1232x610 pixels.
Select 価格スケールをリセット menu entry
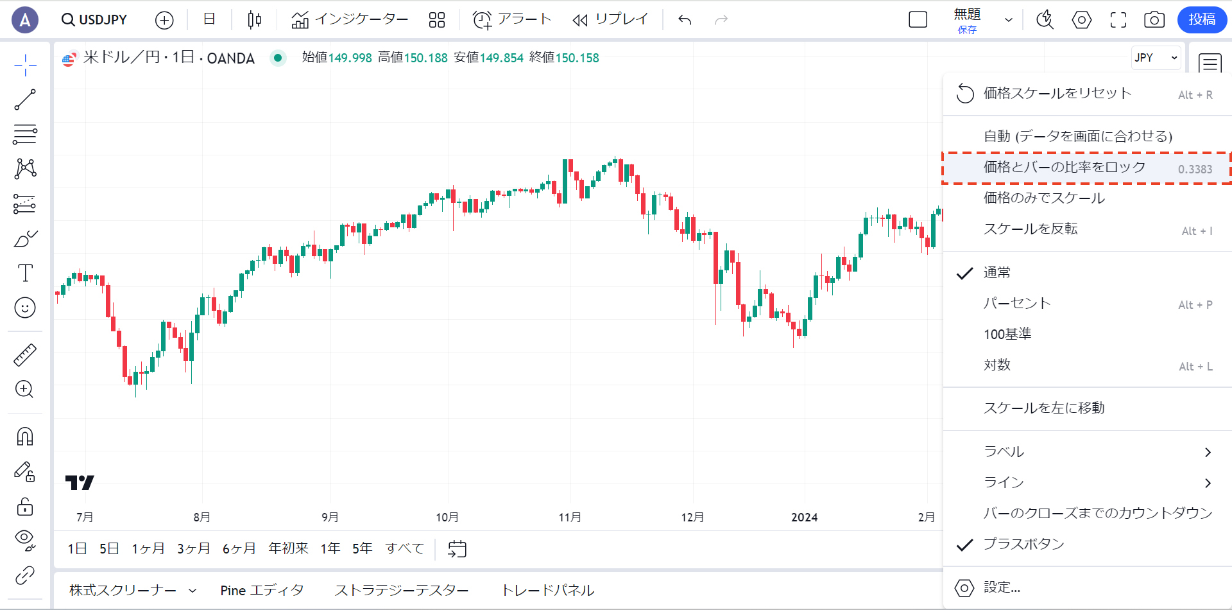(1088, 94)
